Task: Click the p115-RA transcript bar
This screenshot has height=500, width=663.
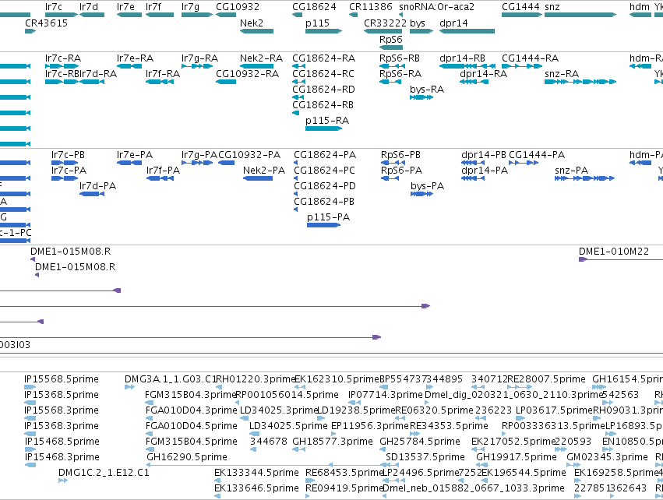Action: [x=323, y=128]
